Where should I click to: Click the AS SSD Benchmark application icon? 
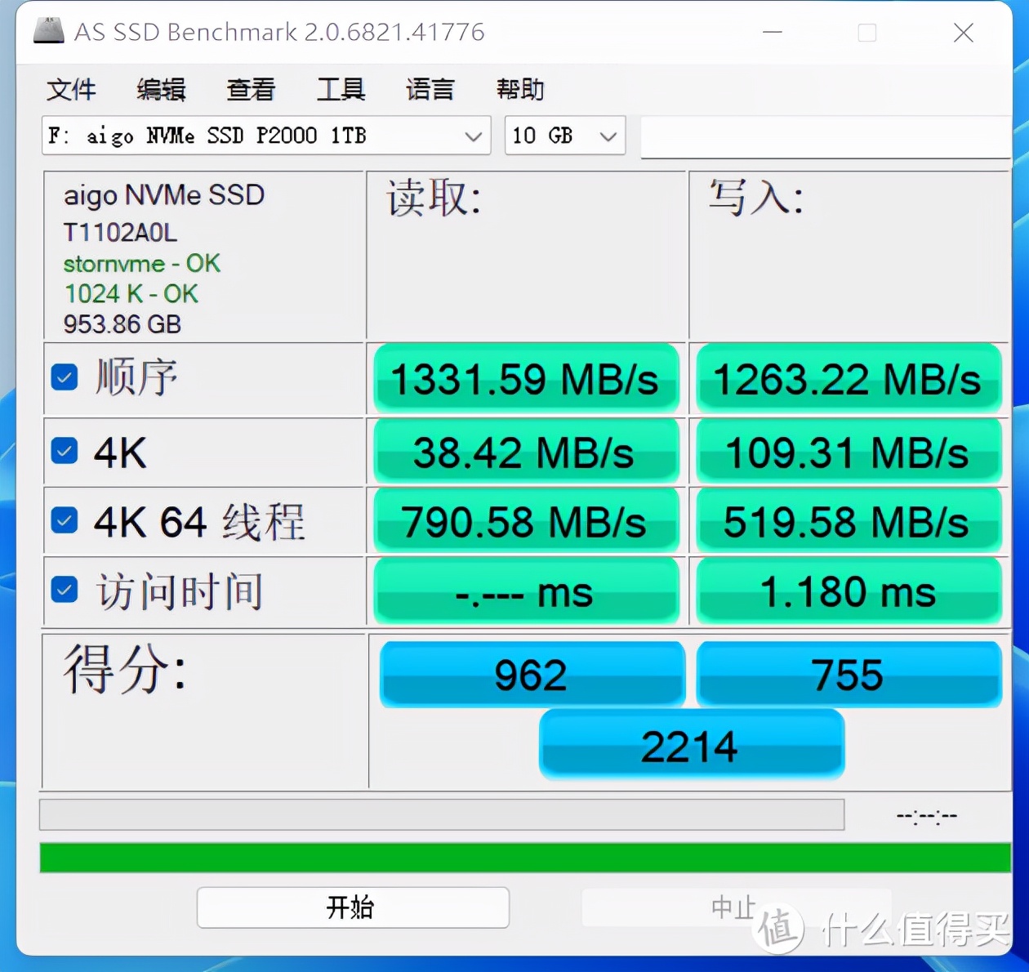coord(48,31)
